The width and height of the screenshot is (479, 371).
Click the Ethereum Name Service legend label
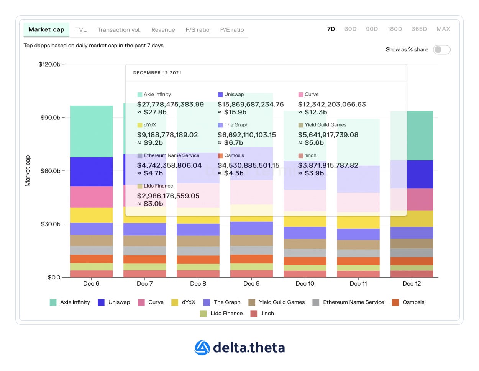coord(353,302)
